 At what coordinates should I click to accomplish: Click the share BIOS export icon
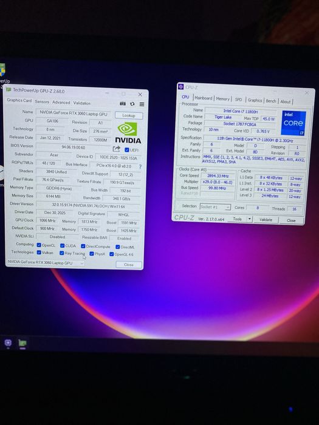(x=117, y=149)
